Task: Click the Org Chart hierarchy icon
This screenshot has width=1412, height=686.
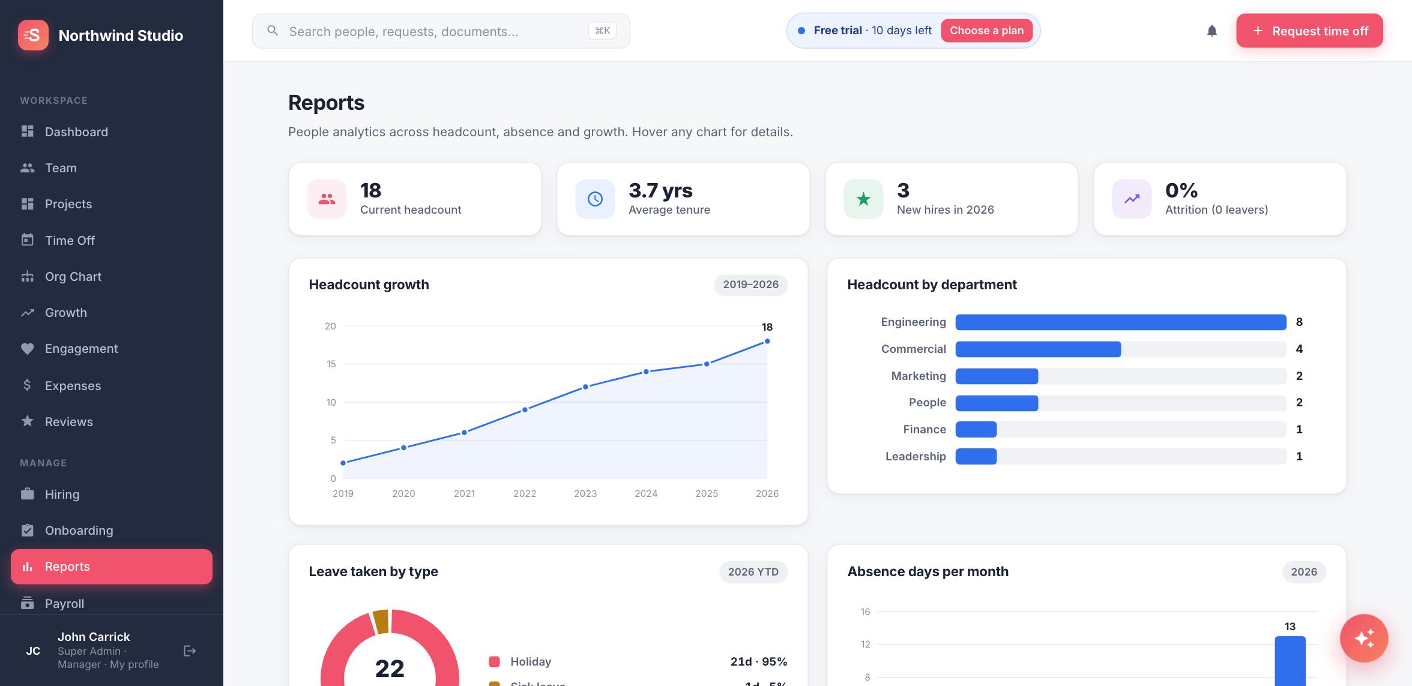Action: pyautogui.click(x=27, y=276)
